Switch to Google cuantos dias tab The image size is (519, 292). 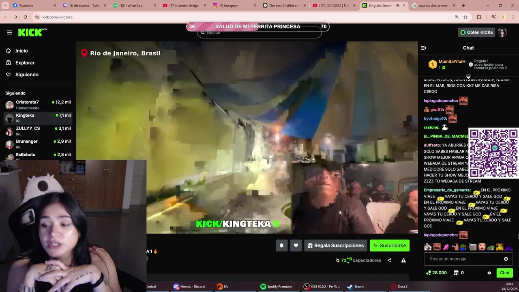pyautogui.click(x=433, y=6)
